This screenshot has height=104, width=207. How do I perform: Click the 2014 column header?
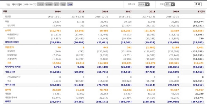58,11
